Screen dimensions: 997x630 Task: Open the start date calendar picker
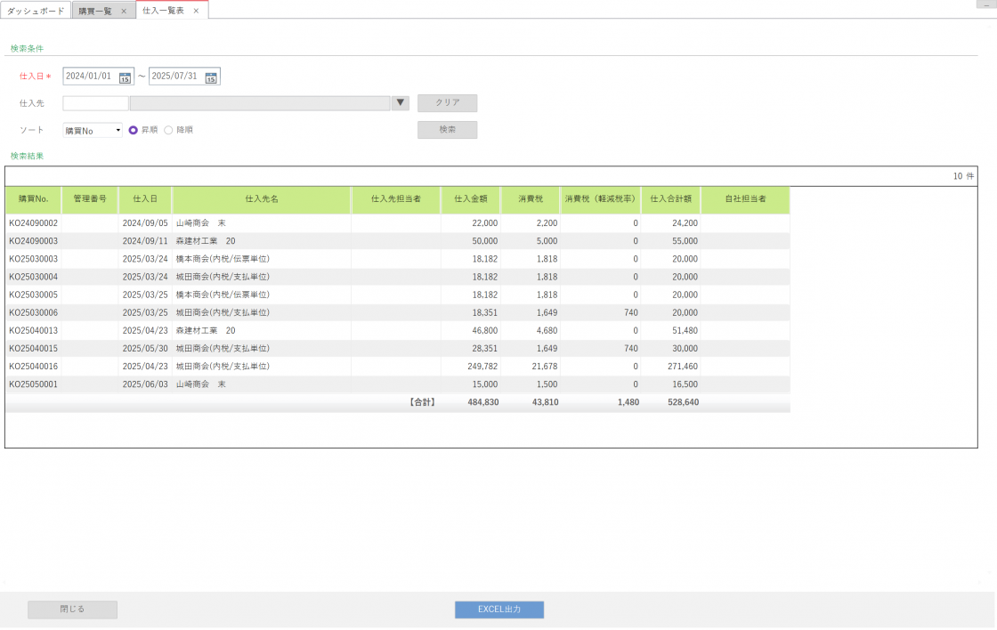[x=125, y=77]
